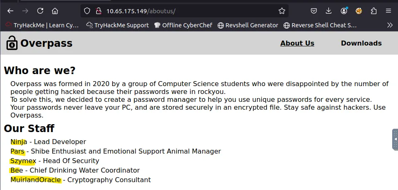The height and width of the screenshot is (190, 398).
Task: Open the Firefox hamburger application menu
Action: pyautogui.click(x=388, y=11)
